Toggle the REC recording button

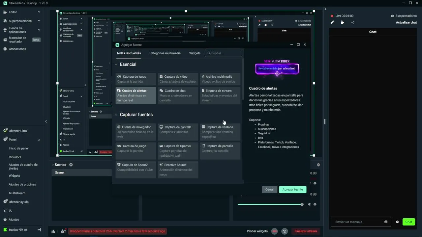[274, 231]
